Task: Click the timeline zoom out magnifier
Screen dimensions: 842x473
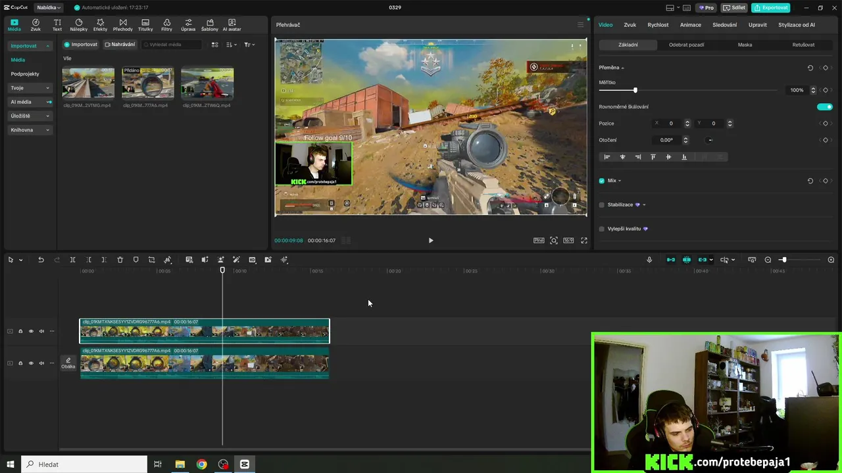Action: [x=768, y=260]
